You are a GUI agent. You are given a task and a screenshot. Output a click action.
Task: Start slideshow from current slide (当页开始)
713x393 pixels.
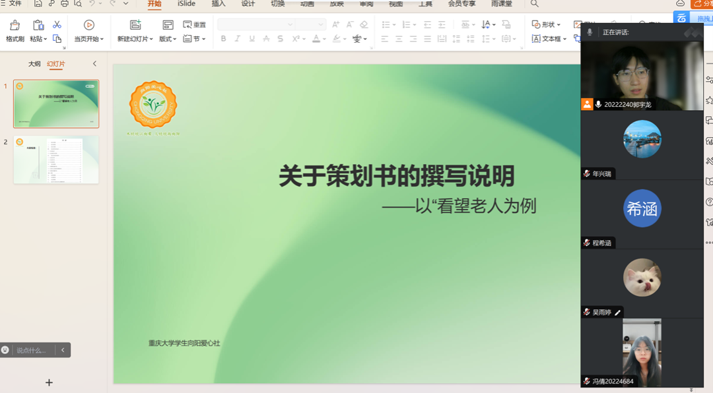[x=88, y=31]
